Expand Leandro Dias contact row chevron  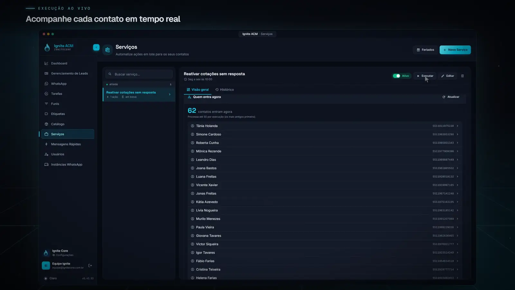tap(457, 160)
